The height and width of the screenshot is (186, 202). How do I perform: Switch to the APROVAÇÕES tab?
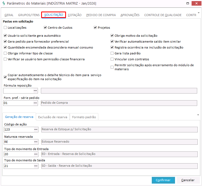(130, 15)
